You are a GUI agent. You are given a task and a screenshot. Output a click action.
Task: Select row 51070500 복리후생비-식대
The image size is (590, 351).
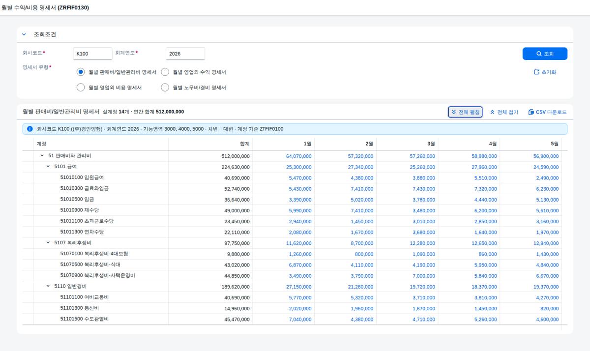(28, 264)
